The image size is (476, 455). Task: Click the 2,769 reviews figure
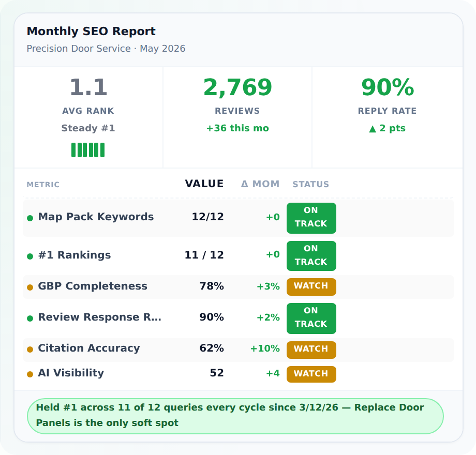pos(237,87)
